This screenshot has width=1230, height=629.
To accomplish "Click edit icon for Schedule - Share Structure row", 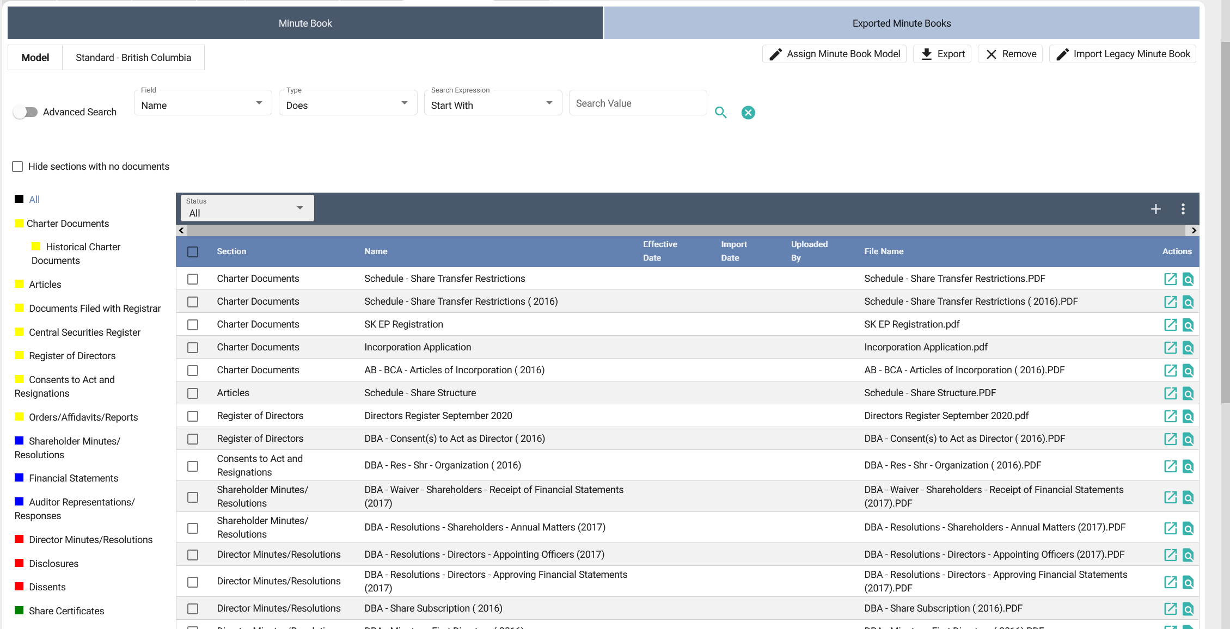I will (x=1170, y=393).
